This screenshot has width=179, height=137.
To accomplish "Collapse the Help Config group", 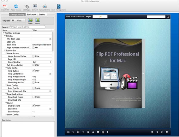I will pyautogui.click(x=6, y=68).
